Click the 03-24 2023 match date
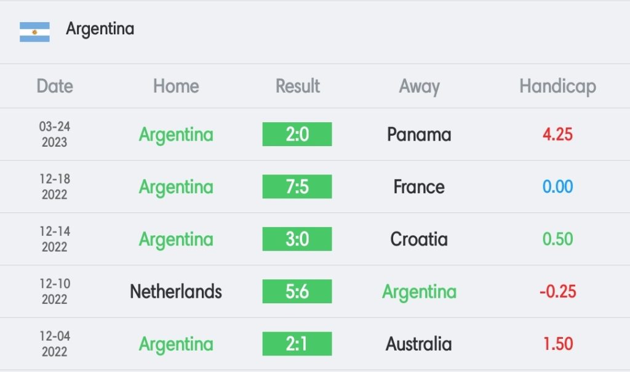 pyautogui.click(x=55, y=134)
